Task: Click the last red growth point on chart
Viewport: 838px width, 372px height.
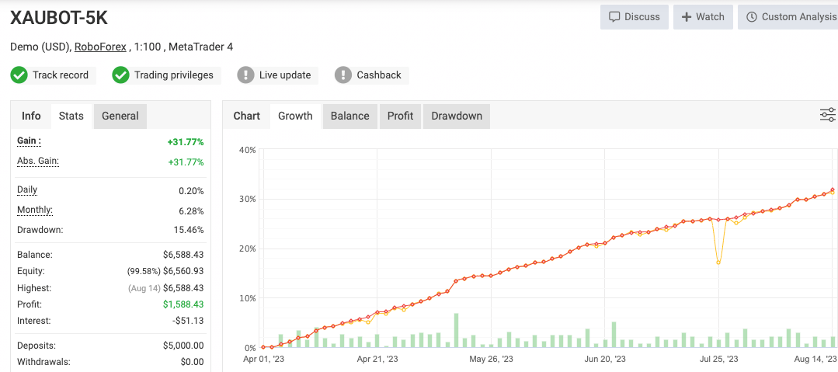Action: 833,189
